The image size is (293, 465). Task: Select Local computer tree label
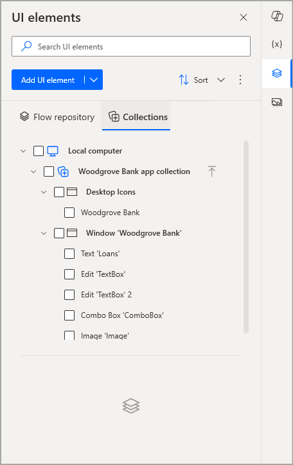tap(95, 151)
